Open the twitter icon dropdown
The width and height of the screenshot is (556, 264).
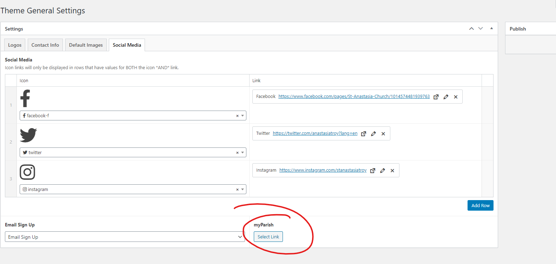pyautogui.click(x=243, y=153)
